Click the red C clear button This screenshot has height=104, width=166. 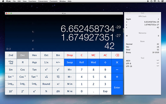point(82,55)
